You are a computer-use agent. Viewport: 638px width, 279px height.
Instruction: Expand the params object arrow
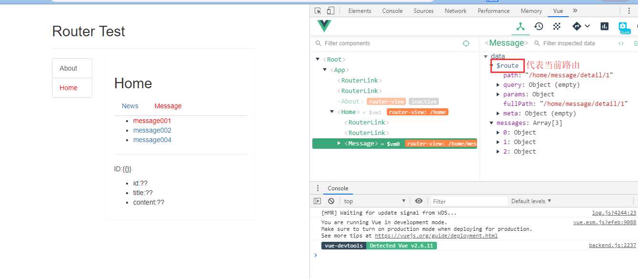(499, 94)
